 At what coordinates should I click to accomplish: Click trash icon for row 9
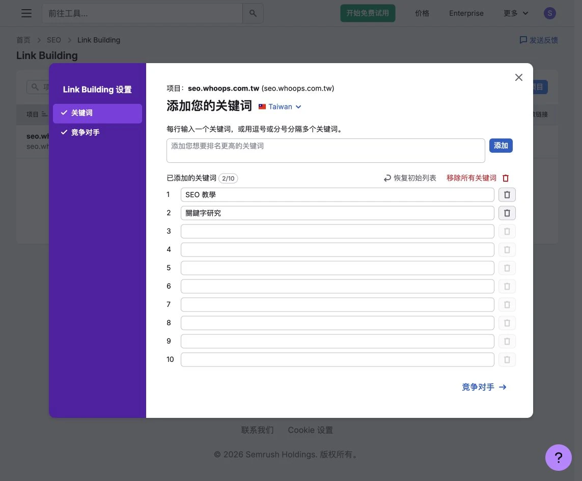tap(507, 342)
